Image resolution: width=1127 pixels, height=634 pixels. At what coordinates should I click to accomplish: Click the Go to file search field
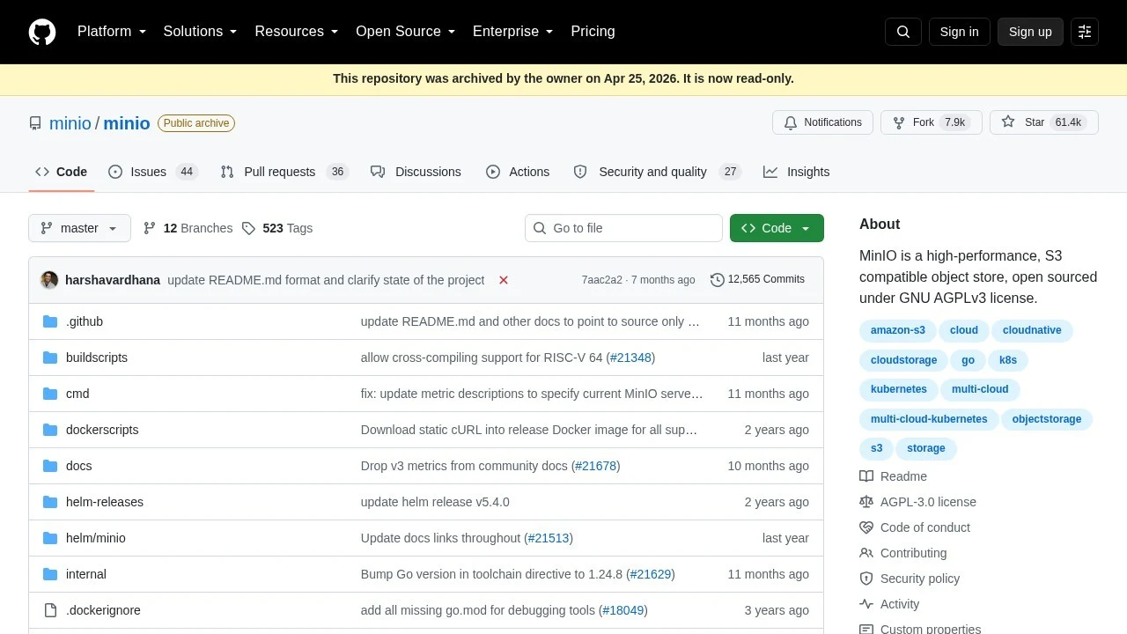[623, 228]
